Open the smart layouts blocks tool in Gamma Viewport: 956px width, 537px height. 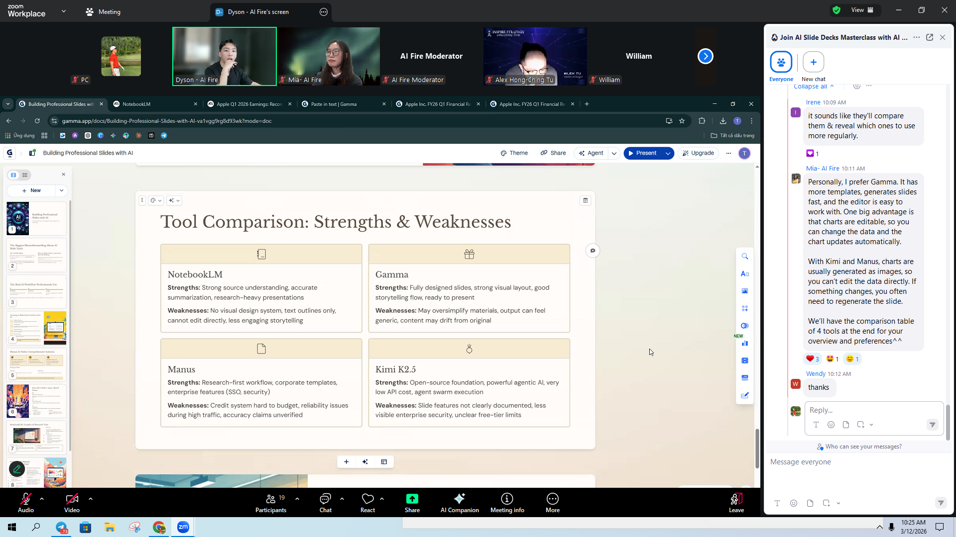pos(745,308)
